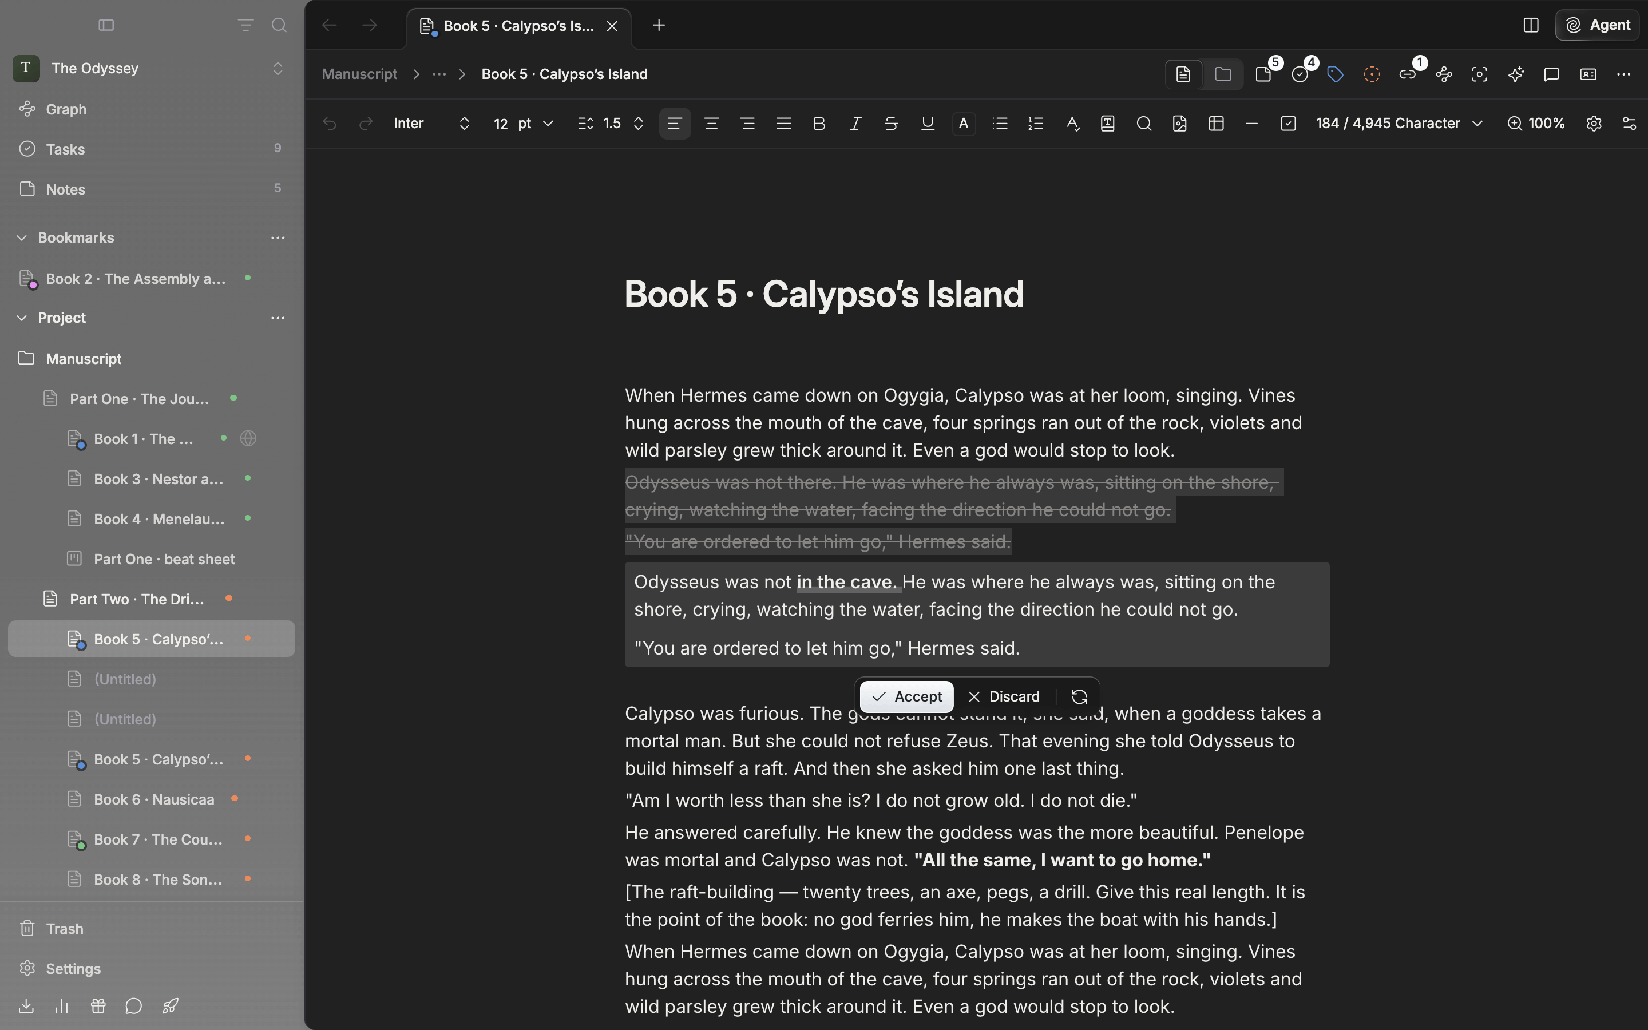1648x1030 pixels.
Task: Open the 1.5 line spacing stepper
Action: (611, 123)
